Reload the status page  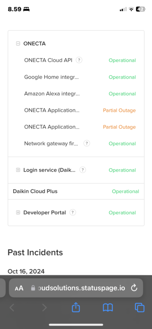(x=134, y=288)
